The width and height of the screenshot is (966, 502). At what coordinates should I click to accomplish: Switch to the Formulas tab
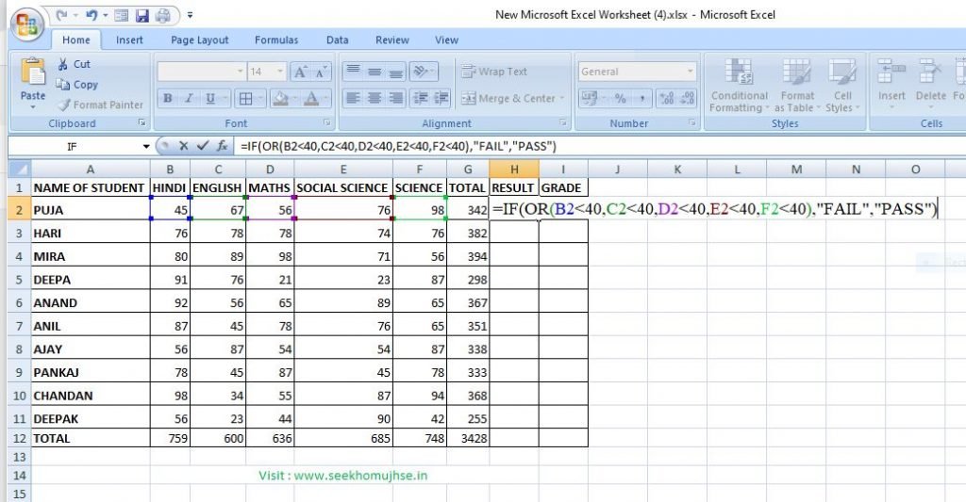[275, 40]
